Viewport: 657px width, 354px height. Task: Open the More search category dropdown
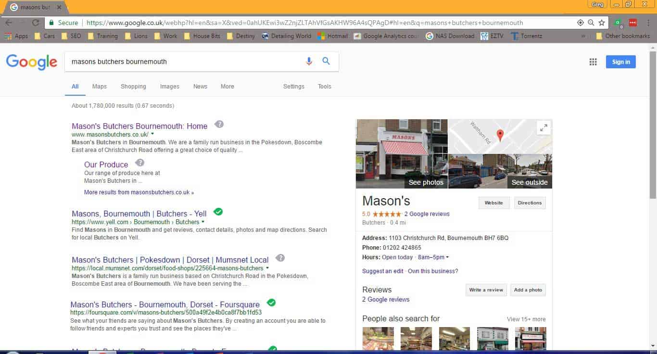227,87
